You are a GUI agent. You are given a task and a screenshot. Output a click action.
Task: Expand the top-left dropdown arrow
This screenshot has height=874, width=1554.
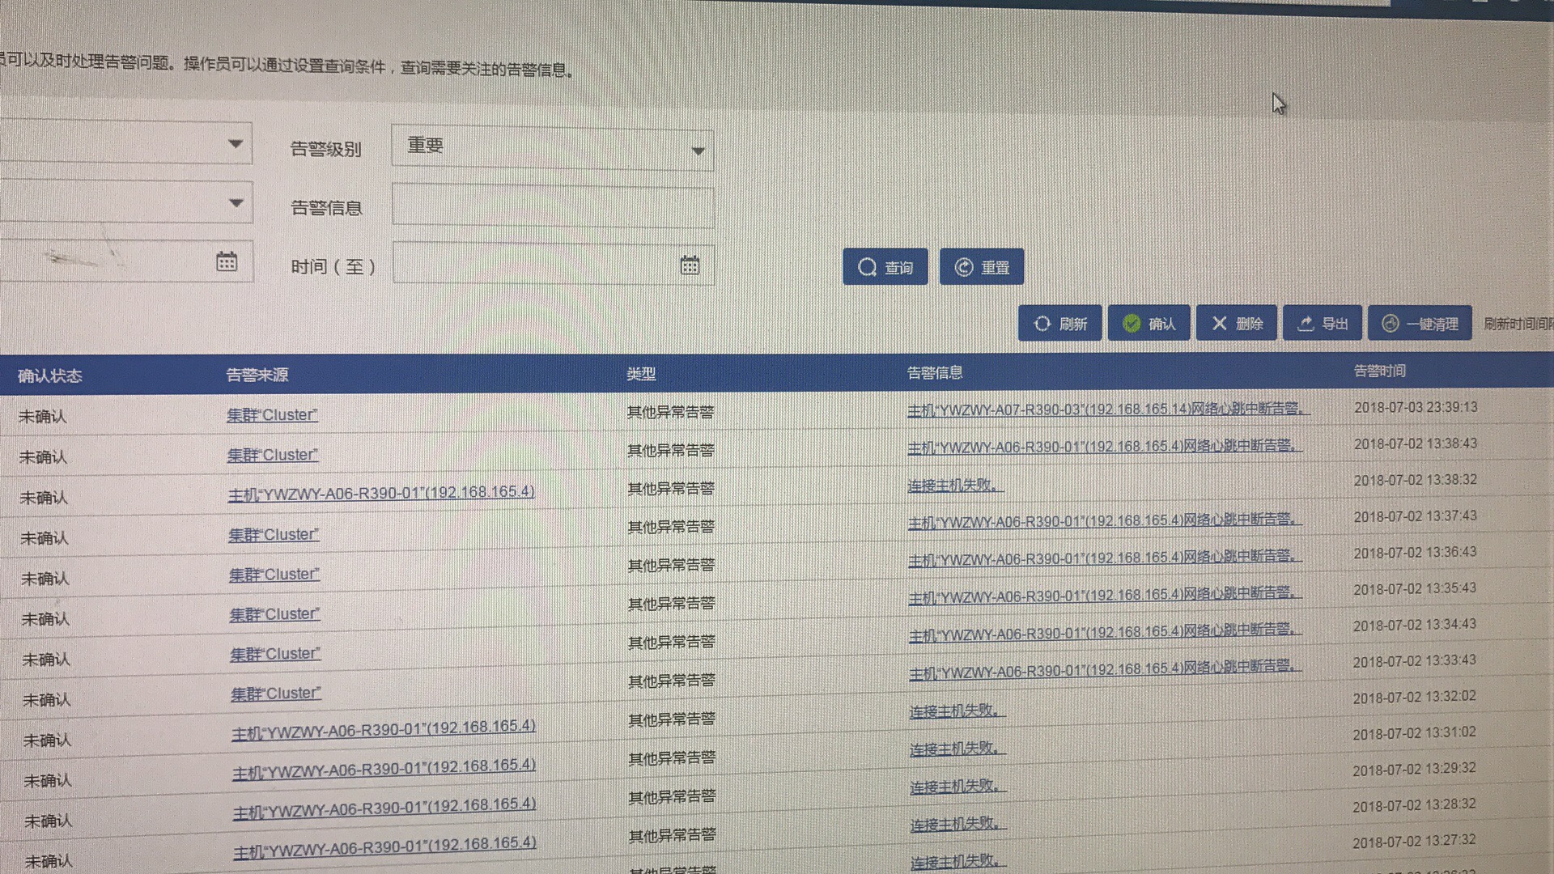point(236,144)
